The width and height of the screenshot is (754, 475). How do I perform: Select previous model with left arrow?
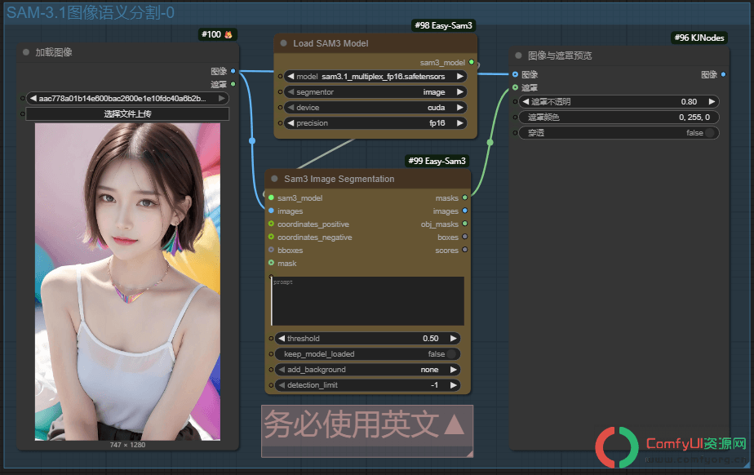click(x=291, y=76)
